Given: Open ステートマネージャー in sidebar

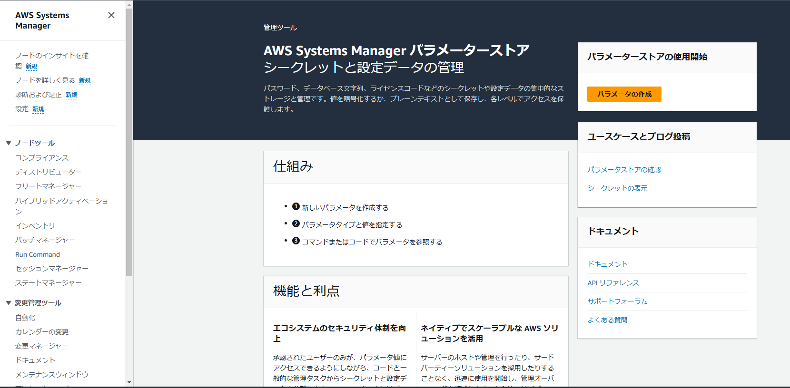Looking at the screenshot, I should point(49,283).
